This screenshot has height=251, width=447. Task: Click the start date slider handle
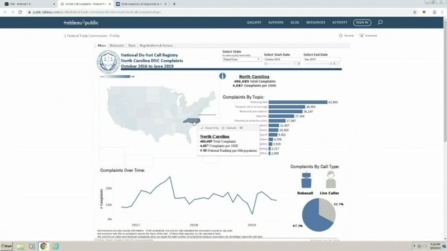coord(266,64)
